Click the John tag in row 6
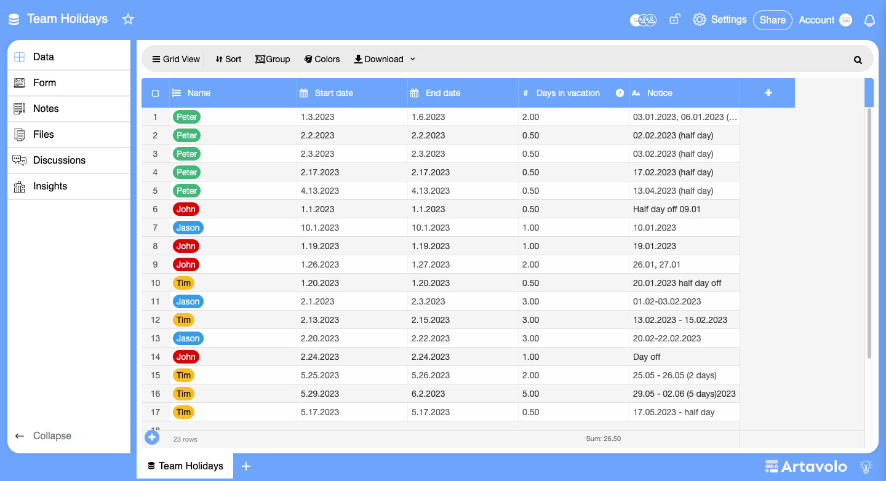The height and width of the screenshot is (481, 886). 186,209
